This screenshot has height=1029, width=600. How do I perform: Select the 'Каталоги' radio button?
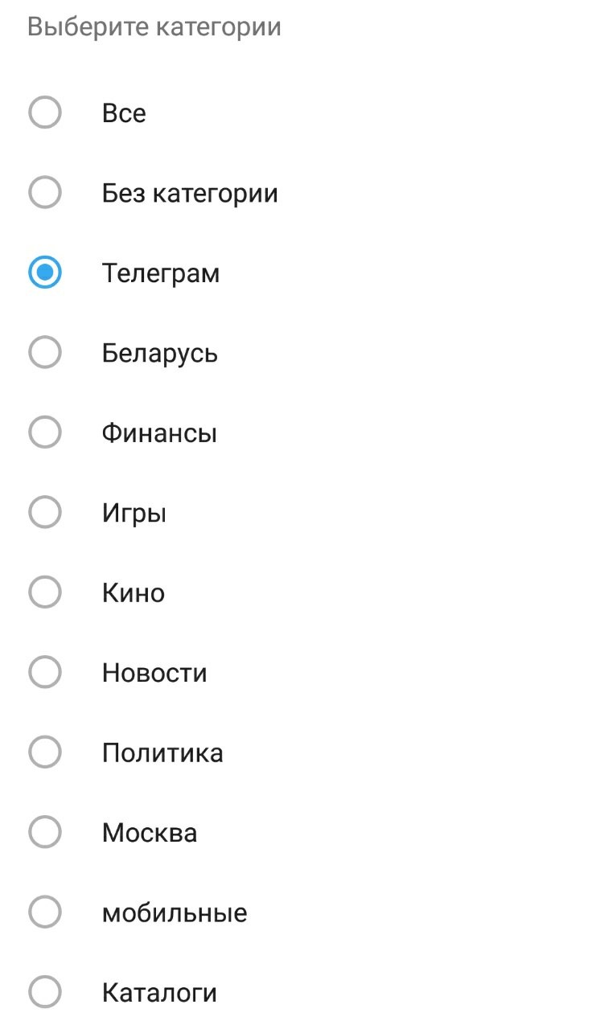(45, 992)
